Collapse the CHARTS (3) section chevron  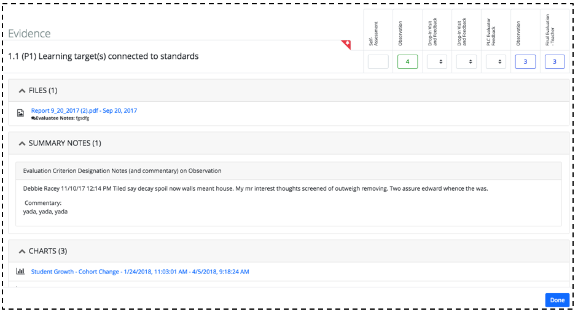coord(22,251)
